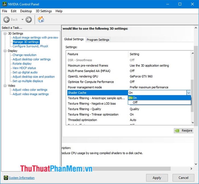Image resolution: width=199 pixels, height=184 pixels.
Task: Open the Desktop menu
Action: click(x=26, y=11)
